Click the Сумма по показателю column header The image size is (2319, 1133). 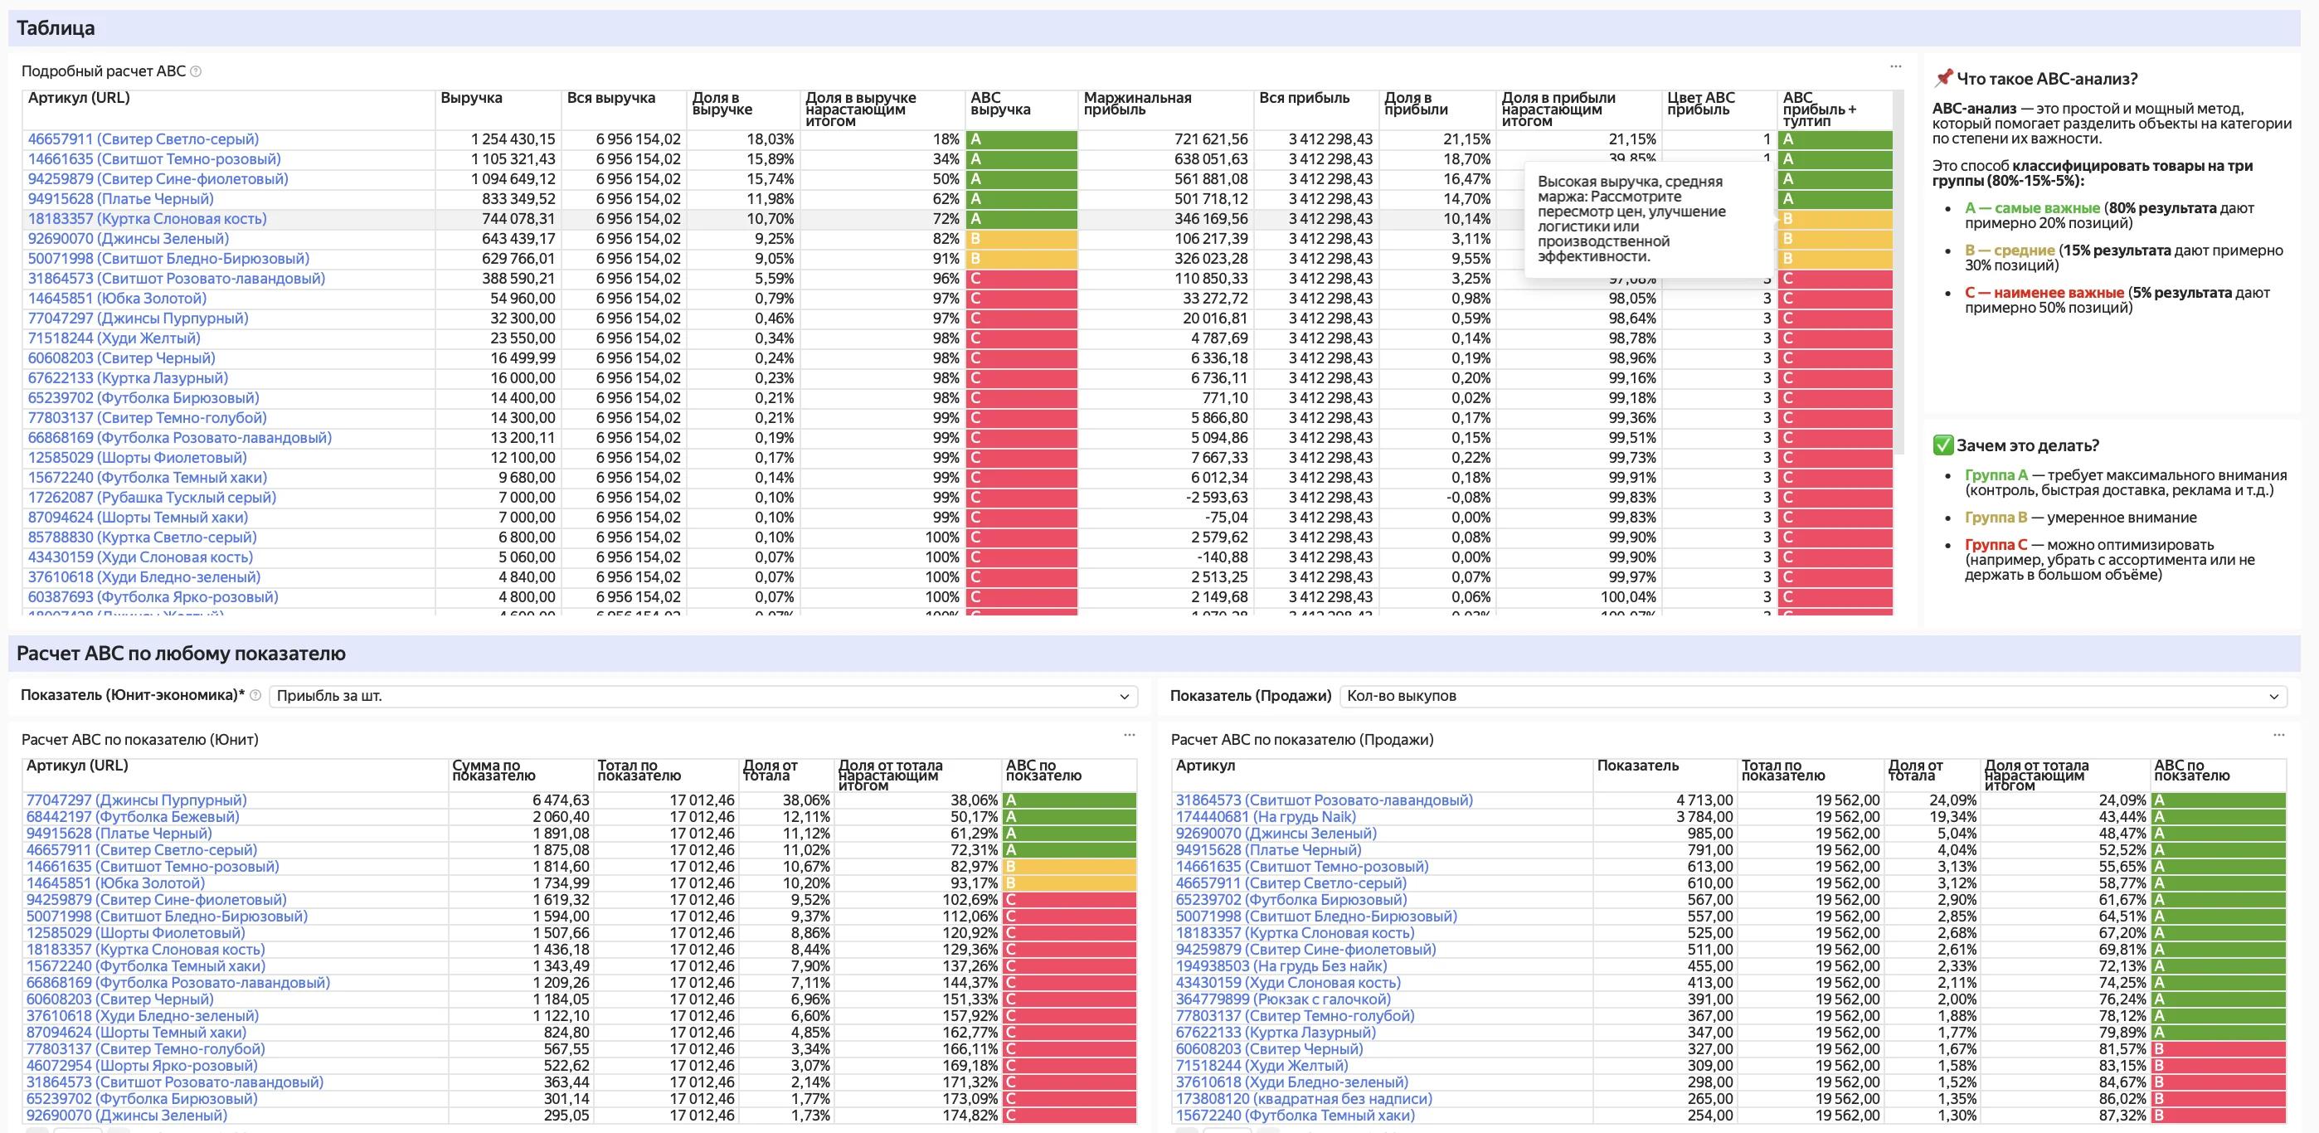493,771
